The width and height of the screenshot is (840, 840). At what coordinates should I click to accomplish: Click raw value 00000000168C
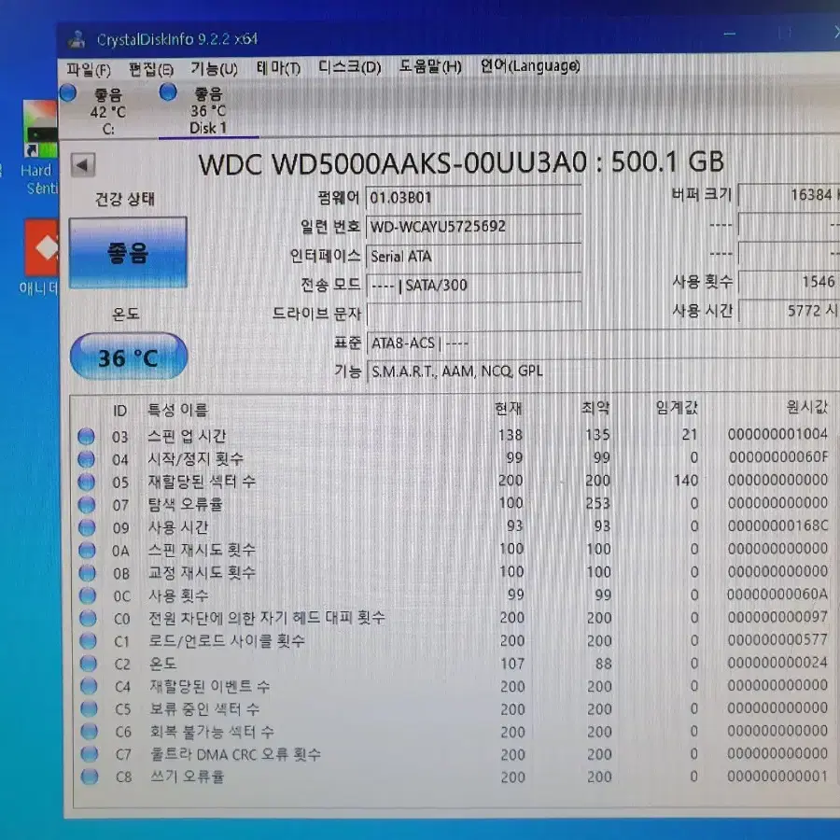pyautogui.click(x=777, y=525)
